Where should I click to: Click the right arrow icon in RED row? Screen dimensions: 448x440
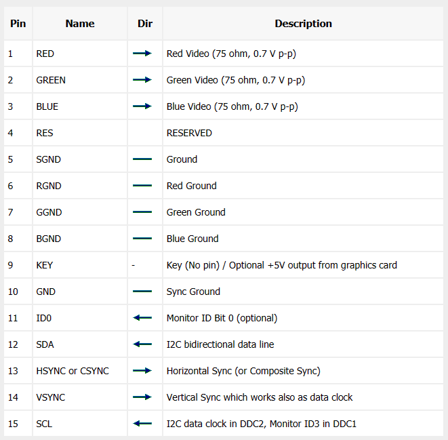click(x=142, y=54)
